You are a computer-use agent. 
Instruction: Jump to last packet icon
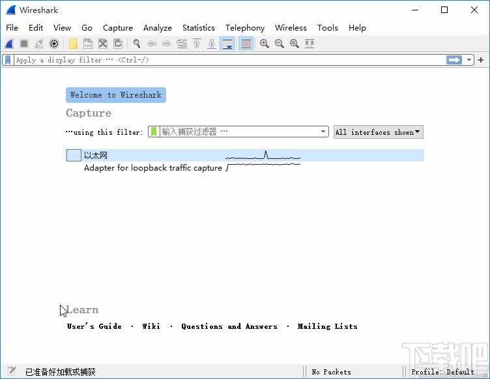click(212, 44)
